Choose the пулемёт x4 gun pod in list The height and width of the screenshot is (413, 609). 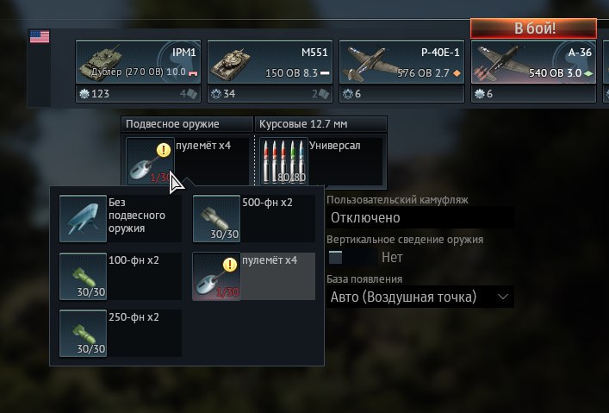pyautogui.click(x=253, y=276)
